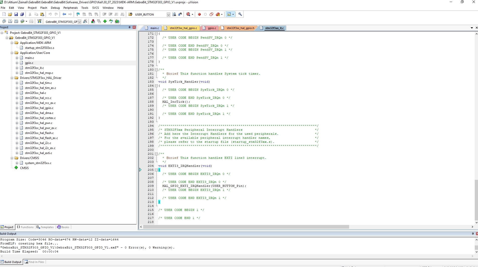Insert a breakpoint with the red dot icon
This screenshot has height=267, width=478.
pyautogui.click(x=199, y=14)
